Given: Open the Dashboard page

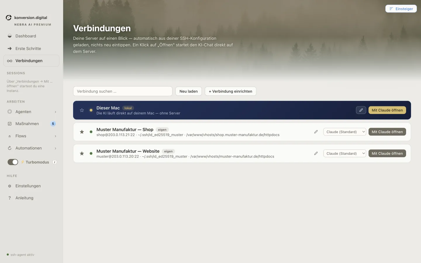Looking at the screenshot, I should [x=31, y=36].
